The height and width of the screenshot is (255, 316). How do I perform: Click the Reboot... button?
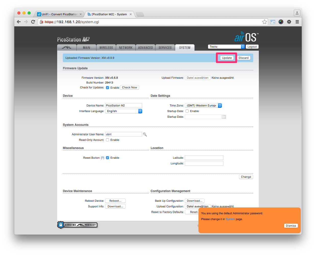coord(115,201)
